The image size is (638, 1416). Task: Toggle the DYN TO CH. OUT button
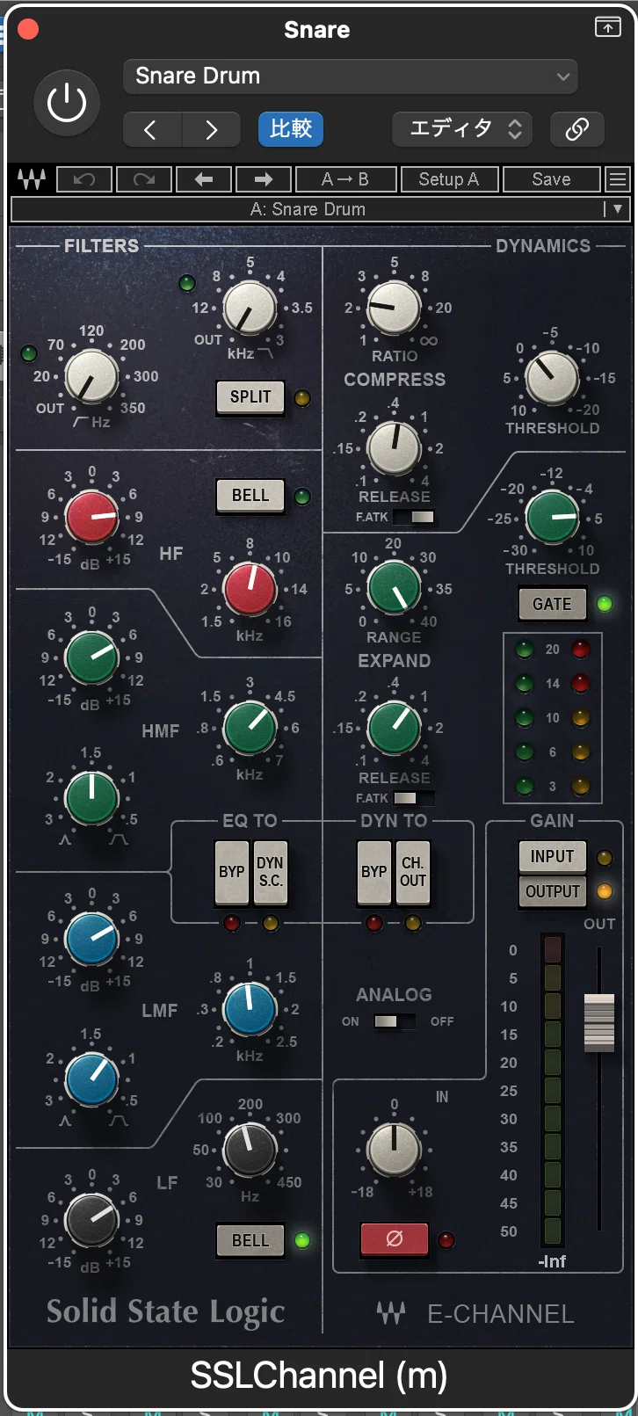(x=413, y=872)
